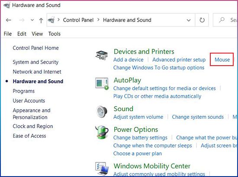The image size is (238, 177).
Task: Expand the address bar history dropdown
Action: click(189, 20)
